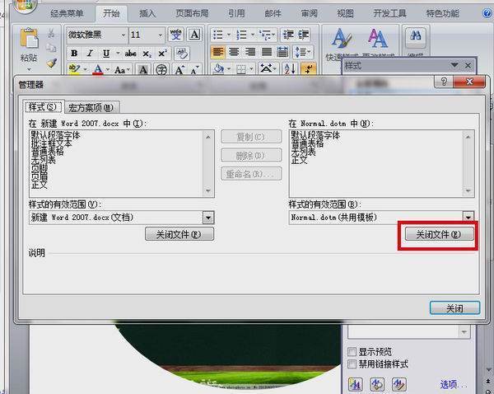Viewport: 494px width, 394px height.
Task: Open the 审阅 ribbon tab
Action: click(310, 13)
